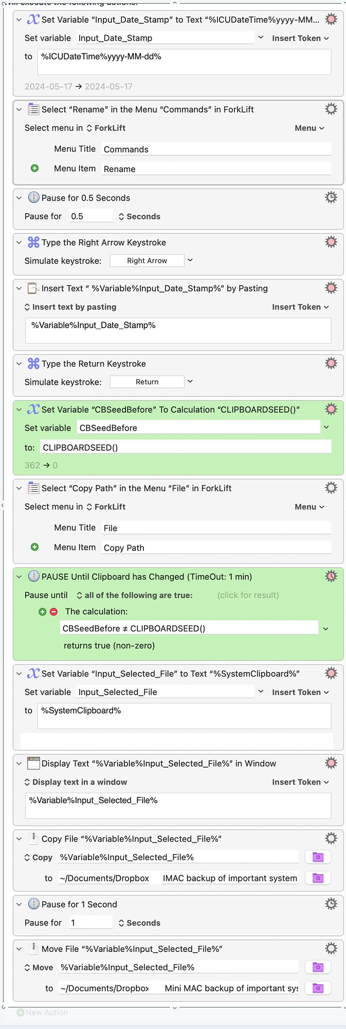Change 'Insert text by pasting' mode selector
The height and width of the screenshot is (1029, 346).
tap(70, 307)
